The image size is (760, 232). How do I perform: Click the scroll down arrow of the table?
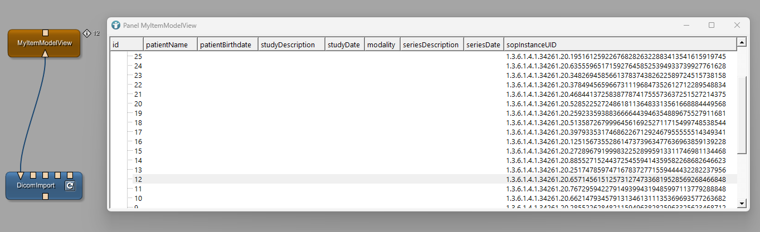[x=742, y=203]
